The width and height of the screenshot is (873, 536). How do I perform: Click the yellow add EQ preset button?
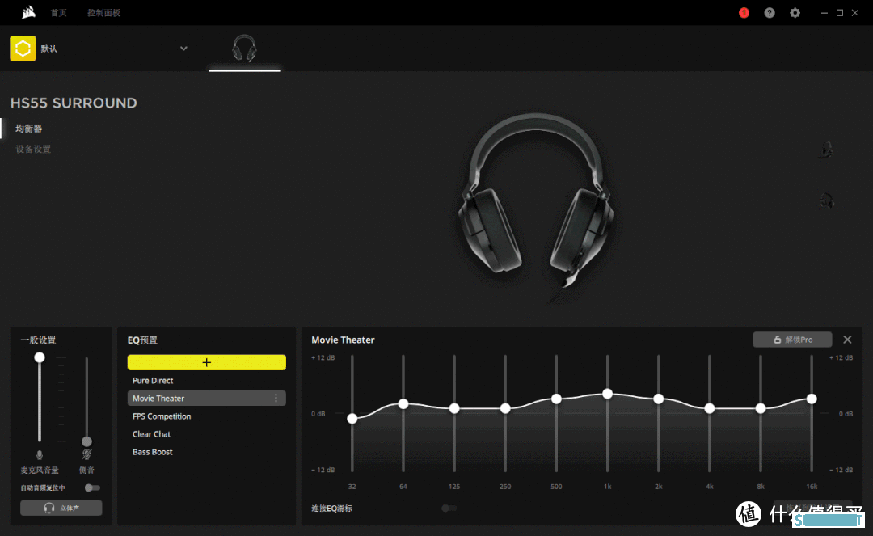207,362
